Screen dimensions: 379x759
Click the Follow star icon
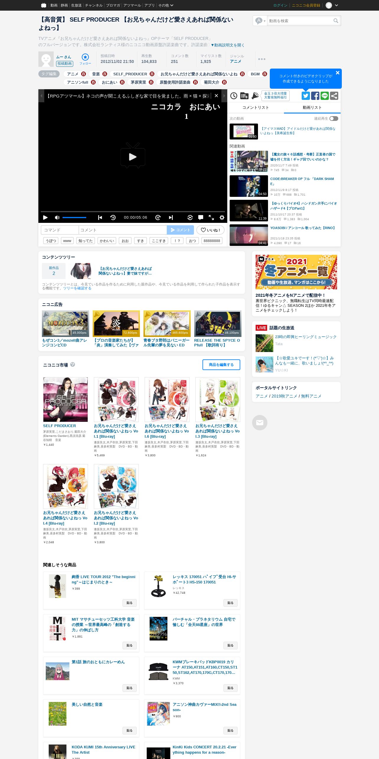point(85,57)
